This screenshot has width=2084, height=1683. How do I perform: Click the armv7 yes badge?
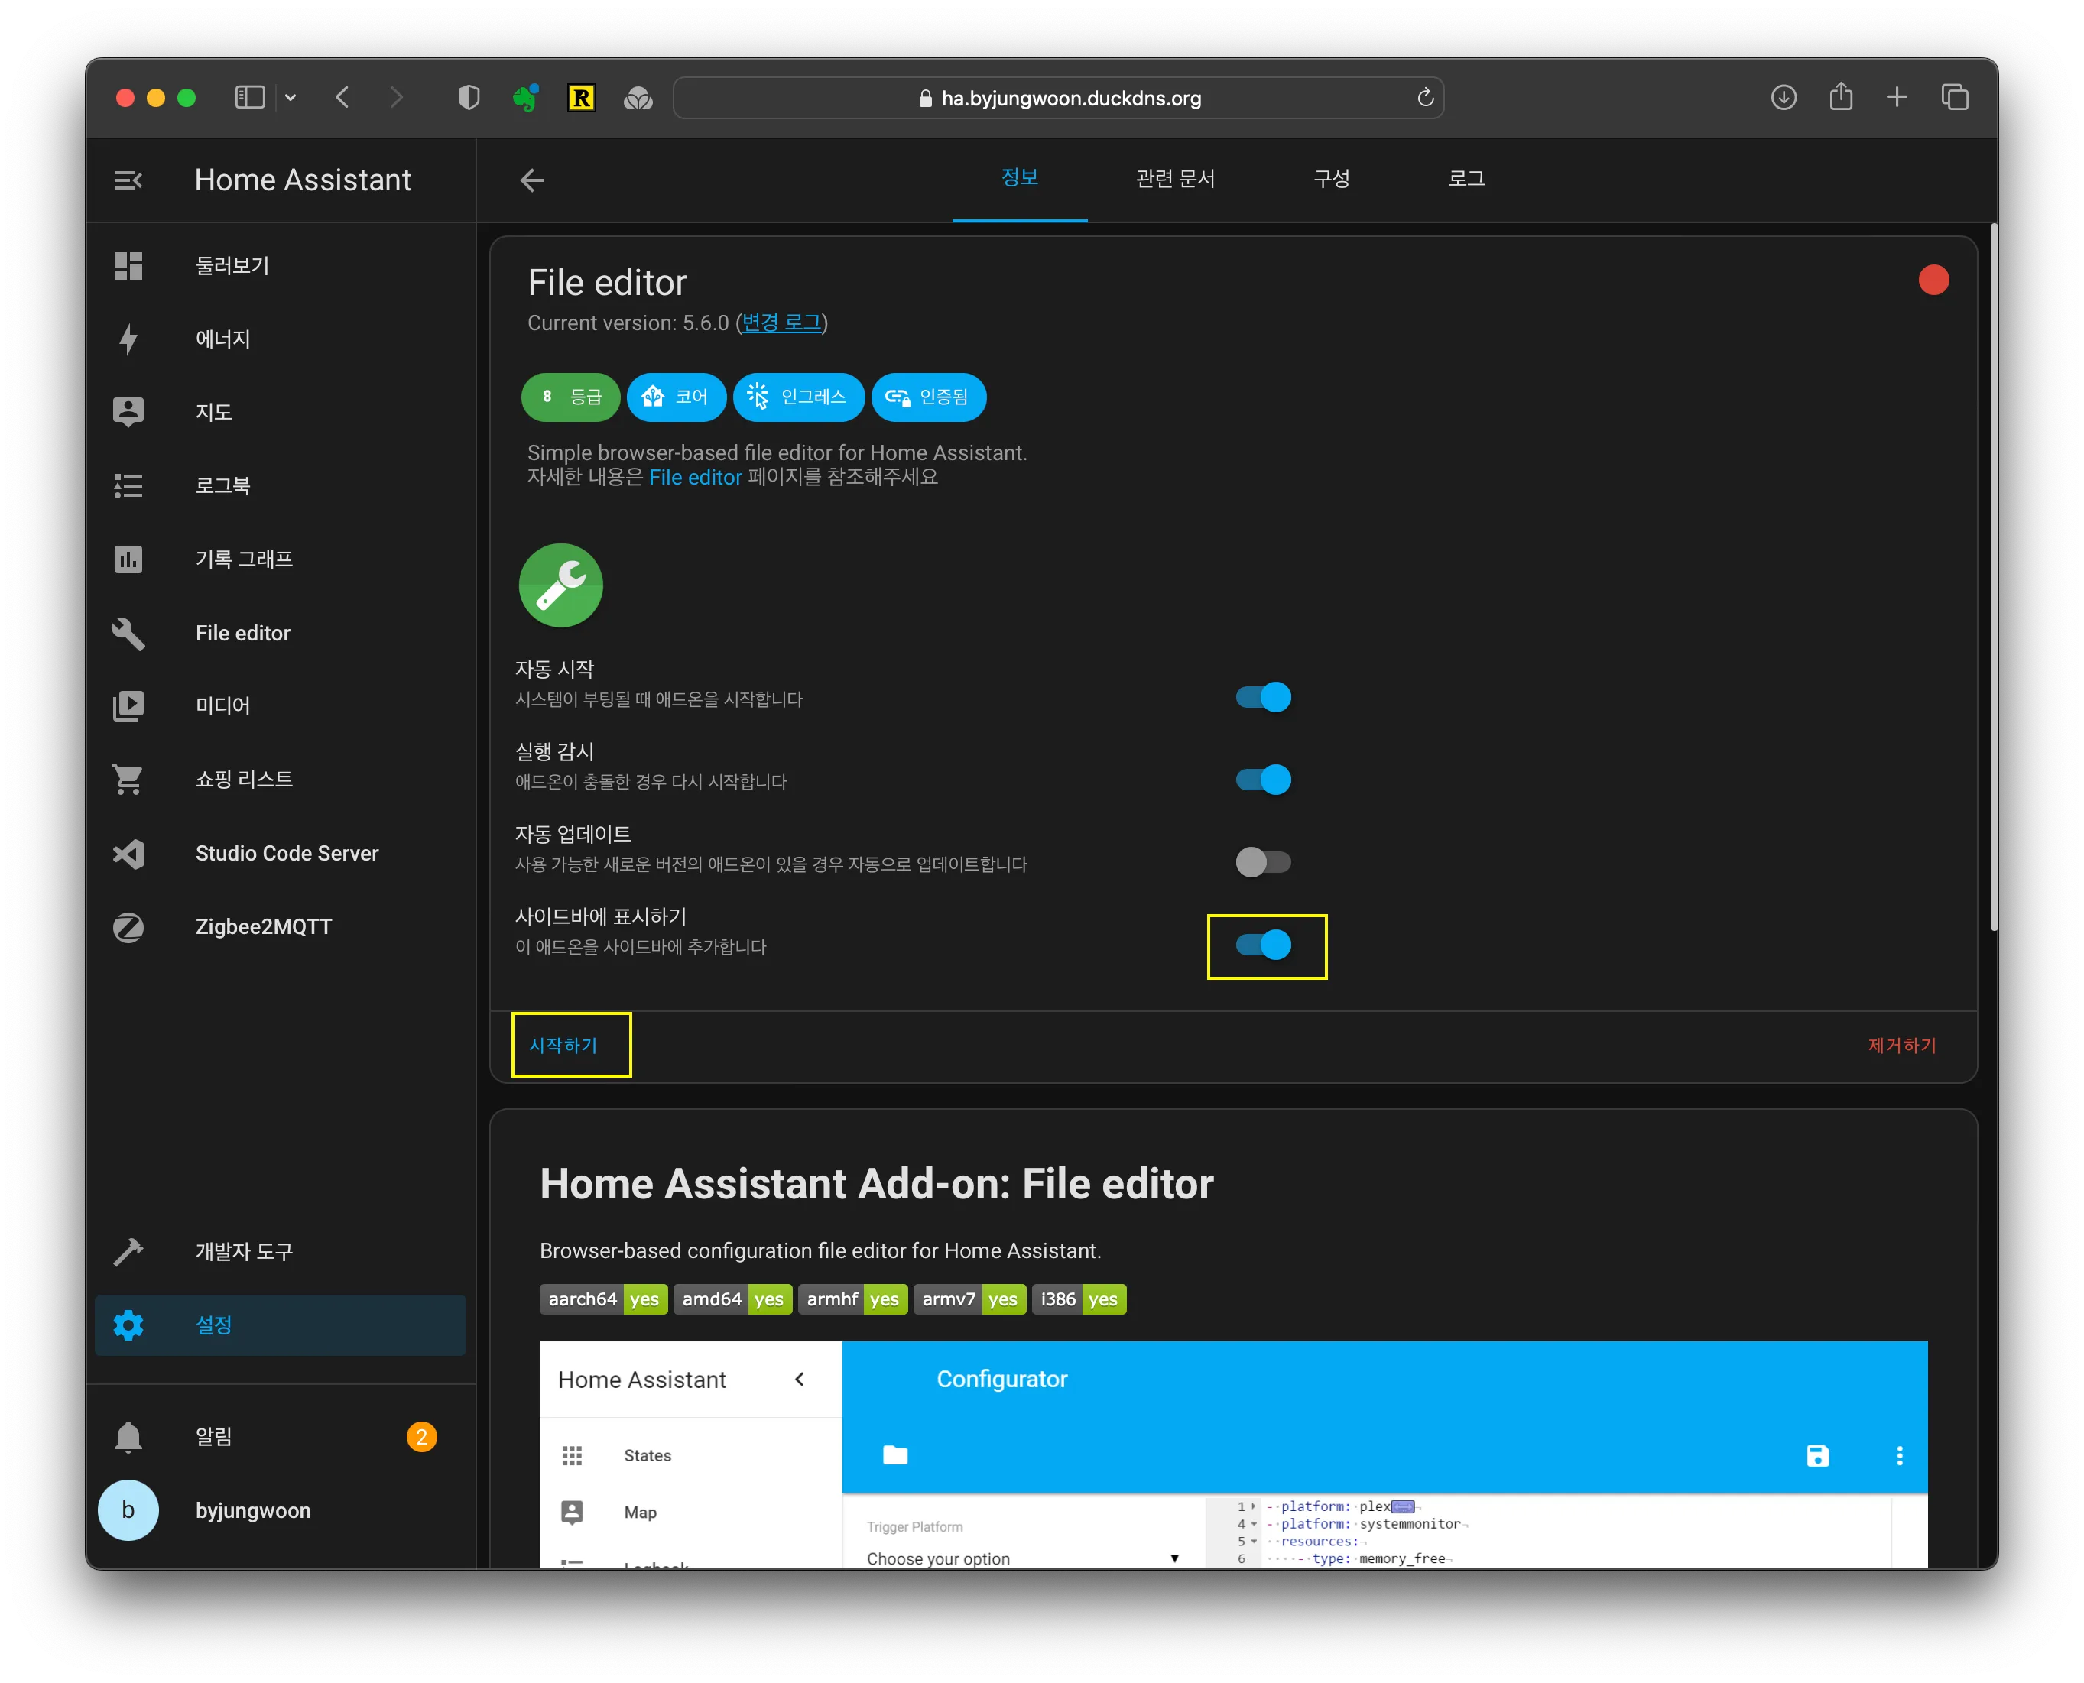point(969,1299)
